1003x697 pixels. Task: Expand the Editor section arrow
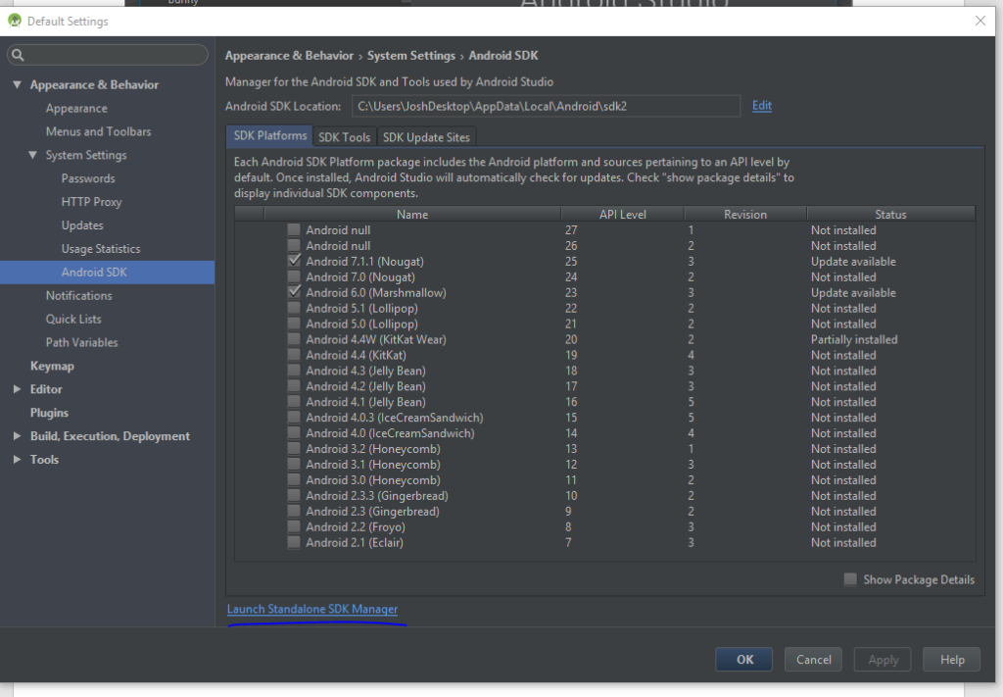click(x=18, y=389)
